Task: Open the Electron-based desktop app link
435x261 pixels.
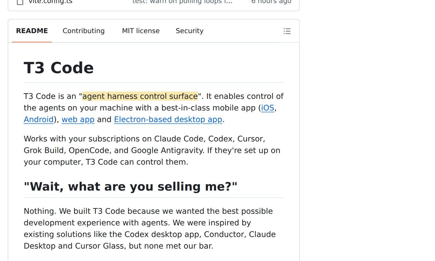Action: coord(168,120)
